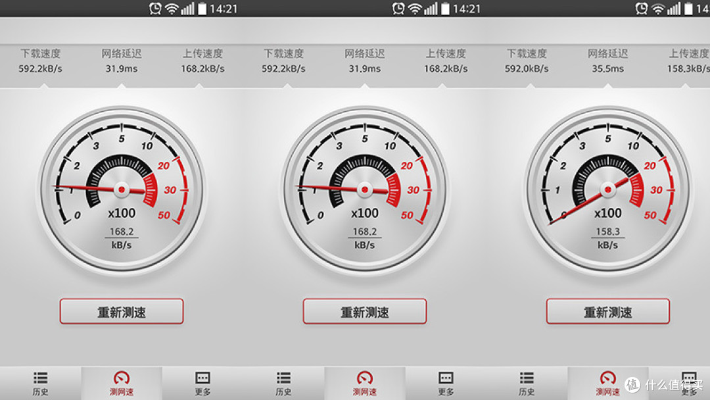Click 158.3 kB/s readout inside right gauge
710x400 pixels.
607,238
